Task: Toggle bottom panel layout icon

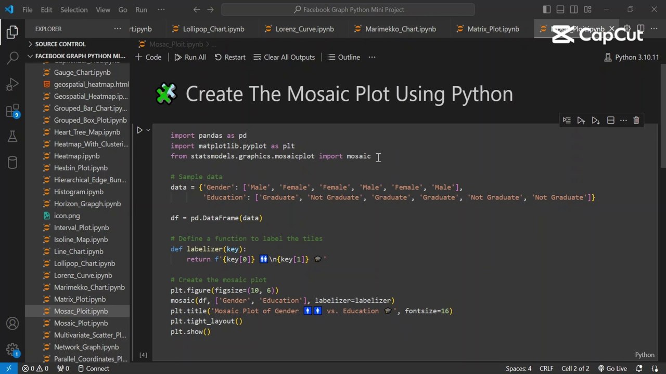Action: tap(560, 9)
